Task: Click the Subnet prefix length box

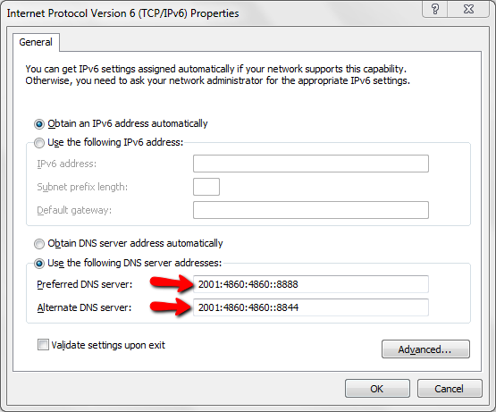Action: [206, 187]
